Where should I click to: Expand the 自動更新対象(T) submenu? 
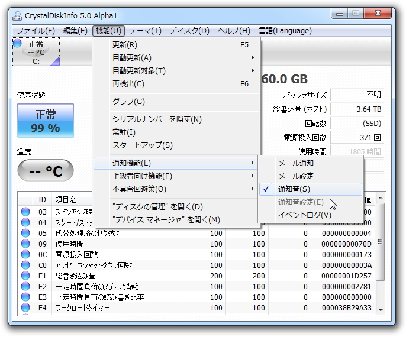176,70
